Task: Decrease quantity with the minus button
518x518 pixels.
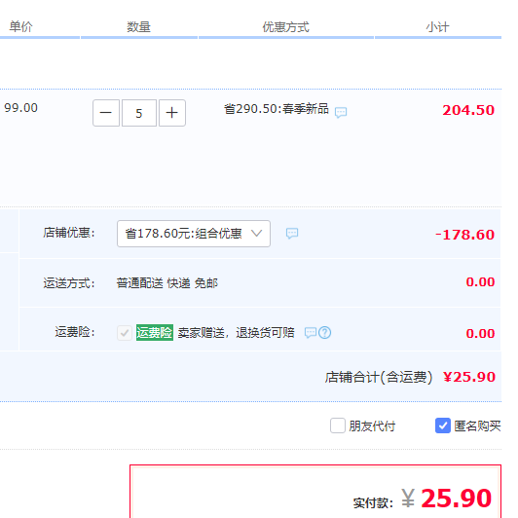Action: tap(106, 113)
